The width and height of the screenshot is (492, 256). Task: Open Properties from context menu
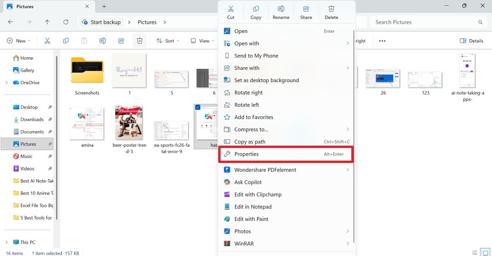(286, 154)
